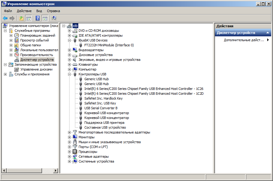Open the Действие menu

pos(24,11)
